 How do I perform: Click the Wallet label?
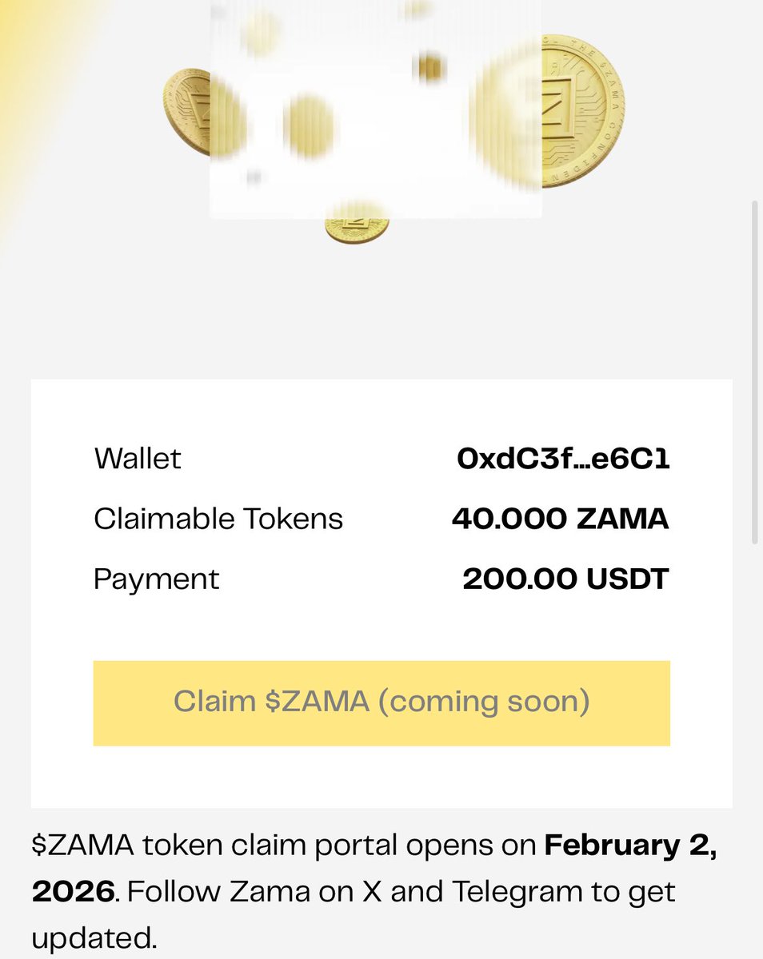coord(138,459)
